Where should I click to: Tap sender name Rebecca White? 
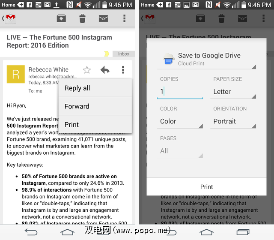[48, 69]
